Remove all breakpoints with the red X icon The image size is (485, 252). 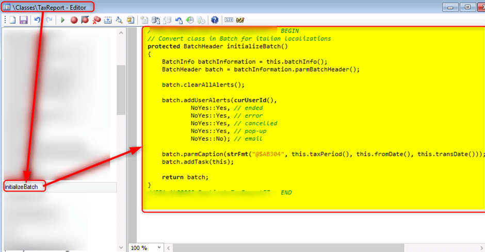pyautogui.click(x=96, y=20)
